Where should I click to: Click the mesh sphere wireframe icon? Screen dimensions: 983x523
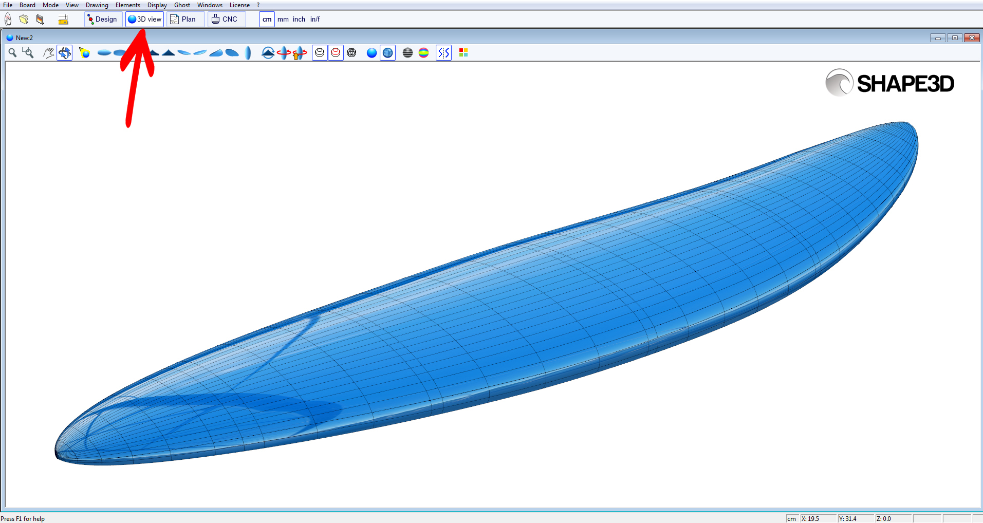coord(351,52)
